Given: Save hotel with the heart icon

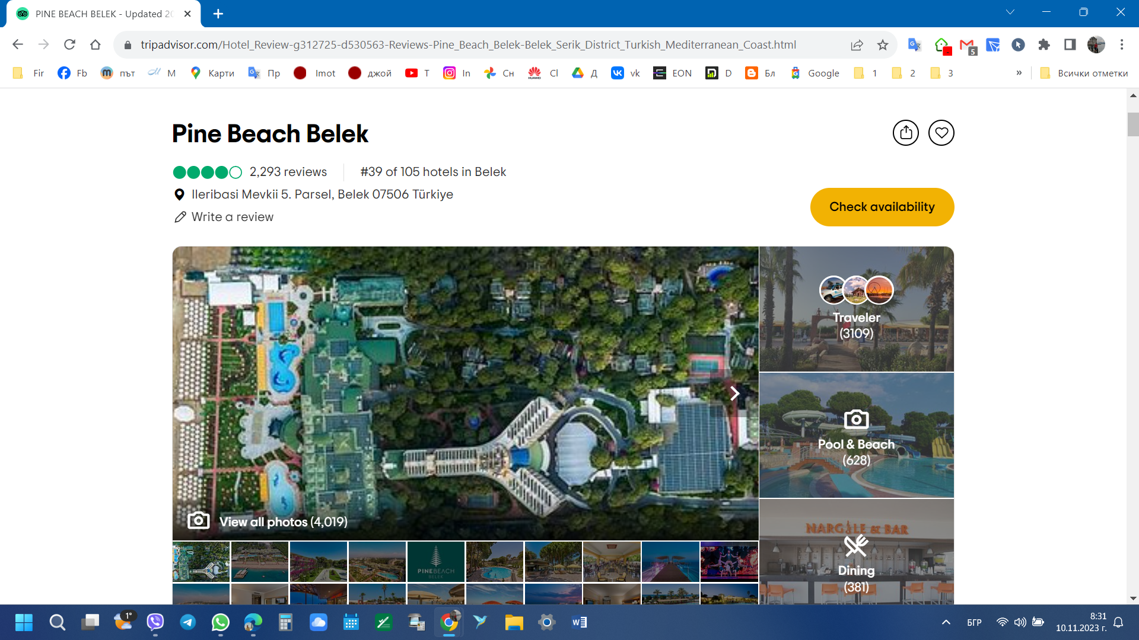Looking at the screenshot, I should [941, 133].
